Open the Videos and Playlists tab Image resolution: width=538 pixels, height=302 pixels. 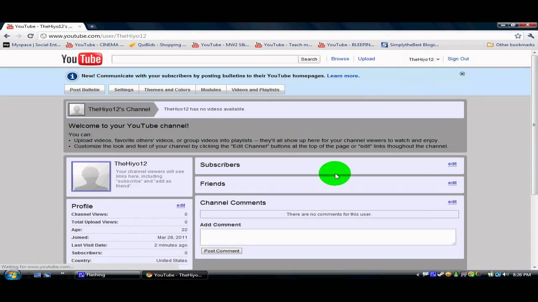(x=256, y=89)
